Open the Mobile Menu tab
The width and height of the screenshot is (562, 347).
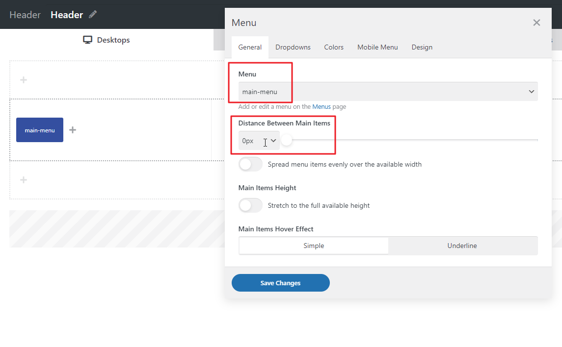coord(377,47)
